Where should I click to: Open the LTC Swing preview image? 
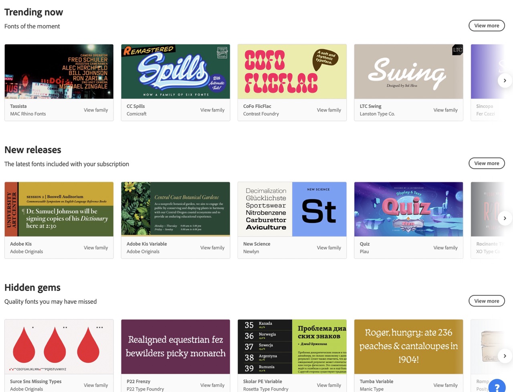409,71
